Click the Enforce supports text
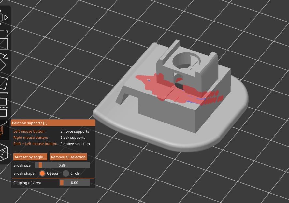Screen dimensions: 289x203 click(75, 131)
